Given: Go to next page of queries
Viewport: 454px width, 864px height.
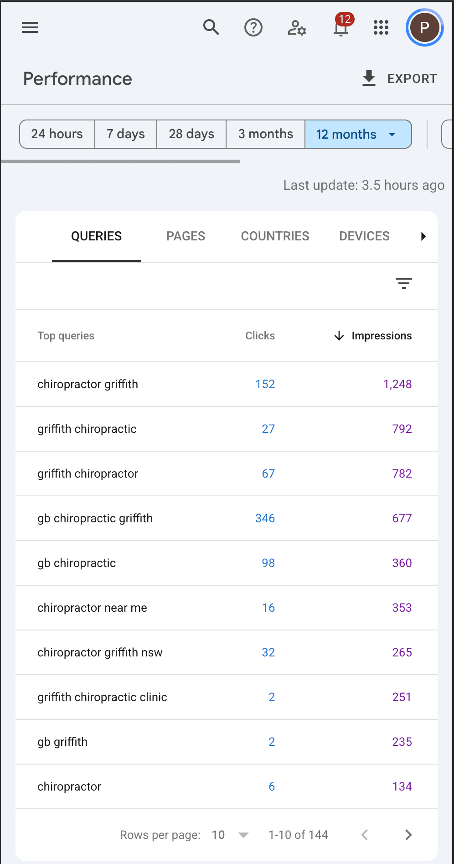Looking at the screenshot, I should point(408,835).
